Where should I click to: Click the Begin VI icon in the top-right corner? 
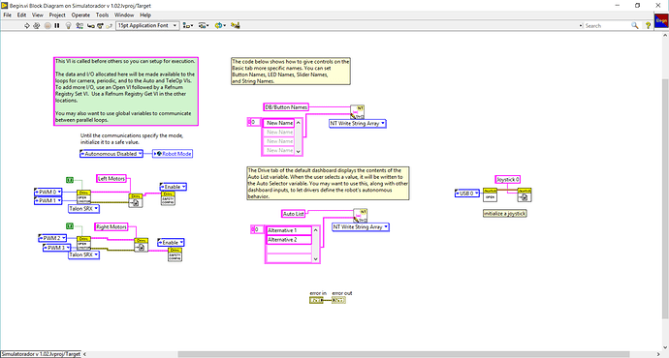tap(661, 20)
